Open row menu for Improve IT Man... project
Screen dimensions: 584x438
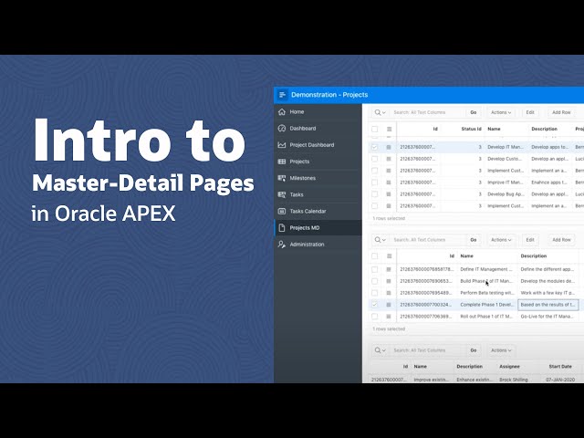coord(389,182)
